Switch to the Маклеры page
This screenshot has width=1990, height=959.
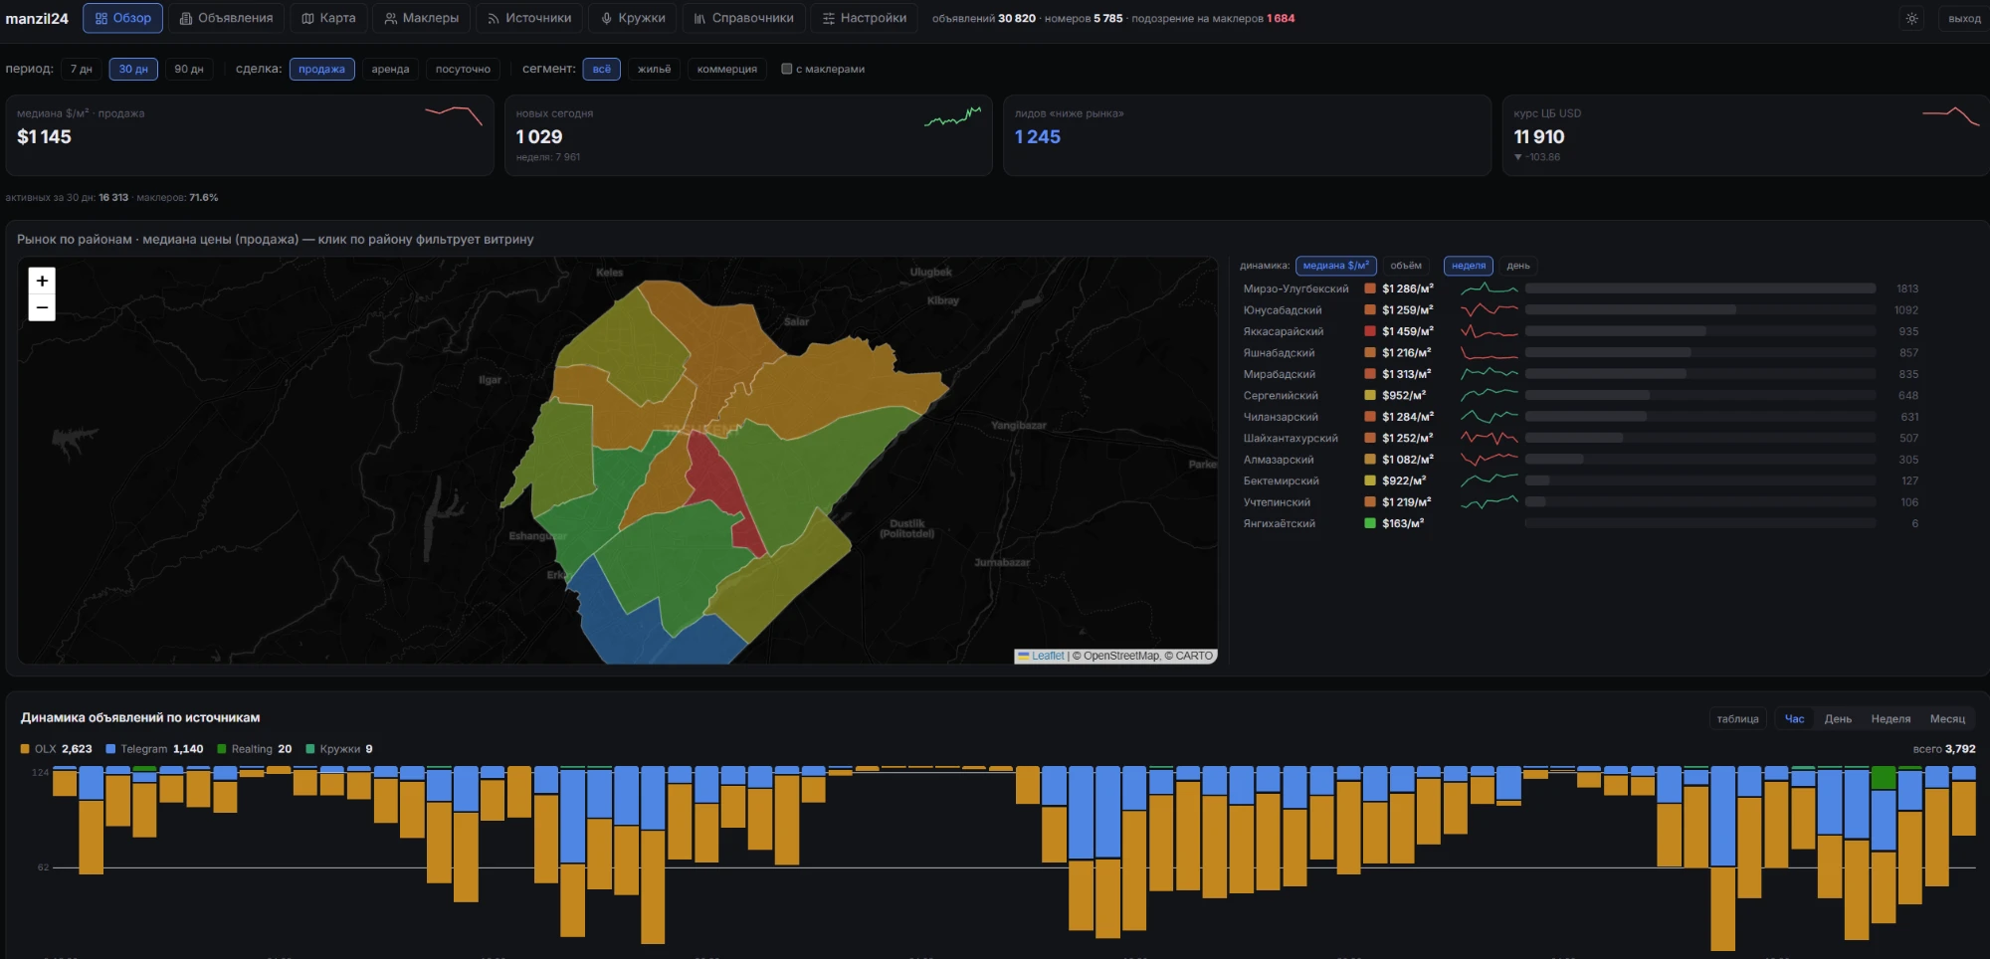(x=422, y=18)
